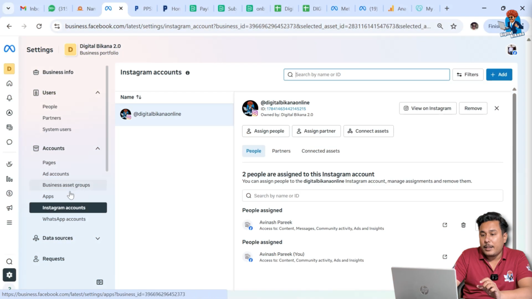The height and width of the screenshot is (299, 532).
Task: Click the View on Instagram button
Action: 428,108
